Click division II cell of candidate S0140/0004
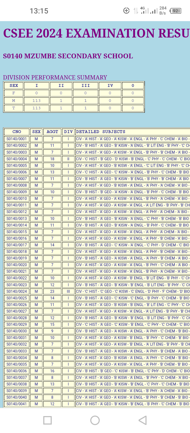The height and width of the screenshot is (433, 190). click(x=68, y=159)
